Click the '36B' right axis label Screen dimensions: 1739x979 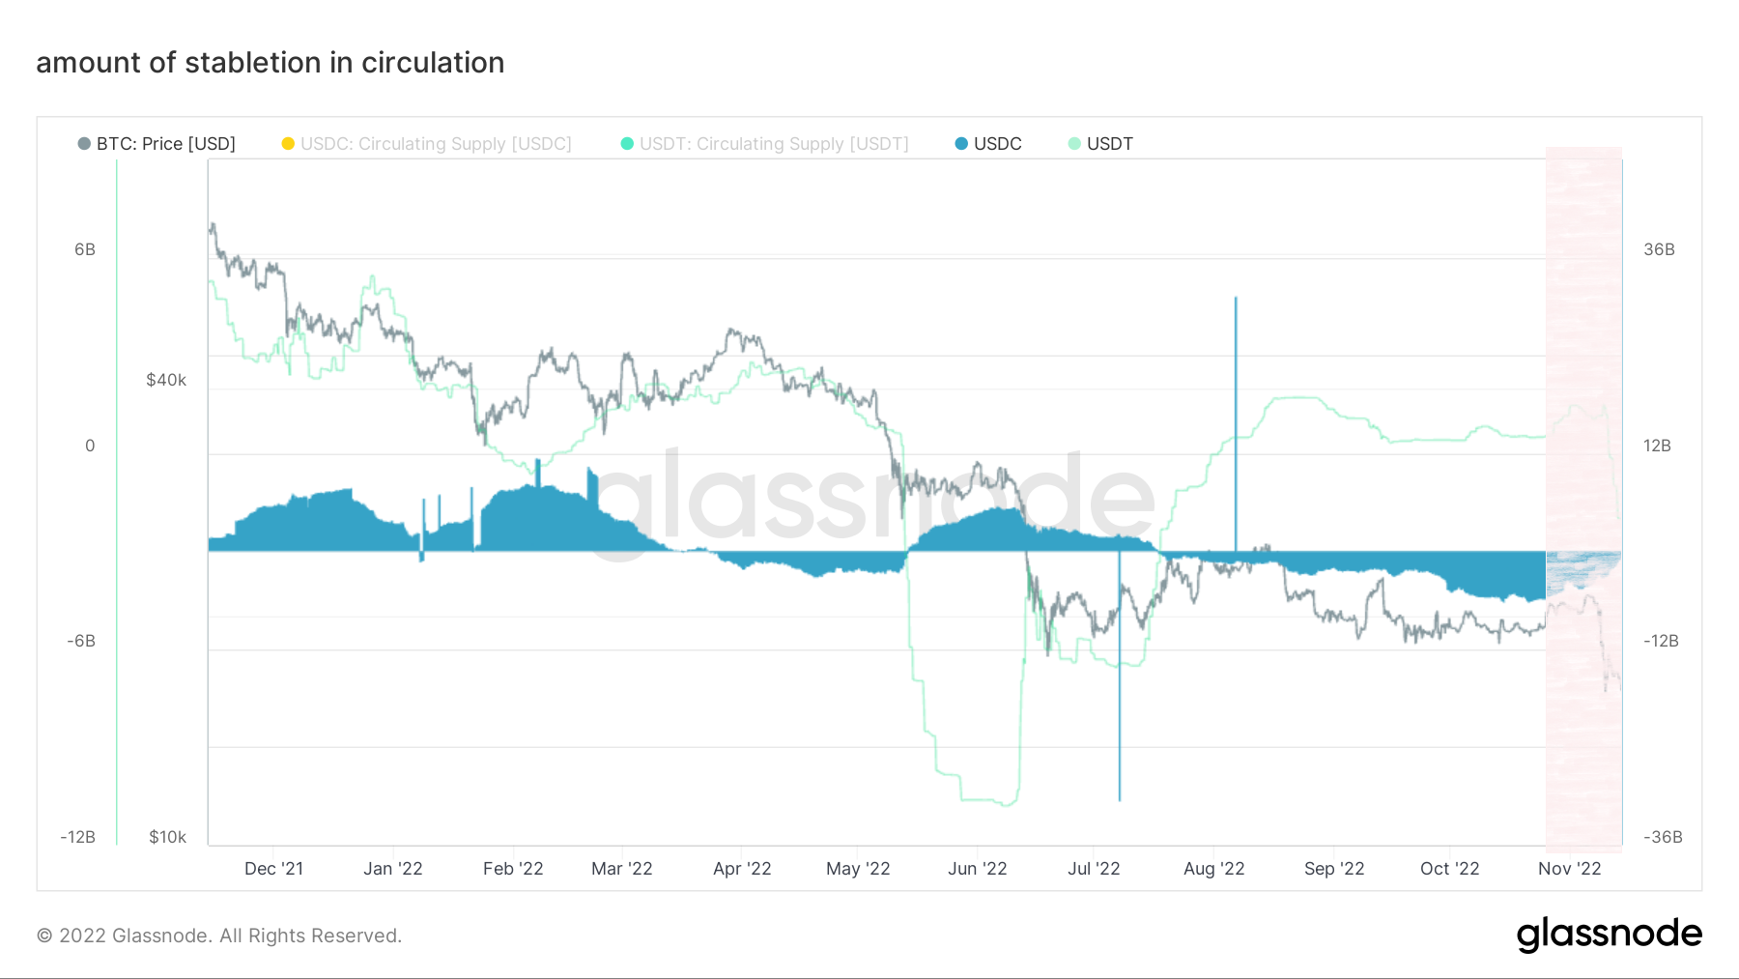1659,249
